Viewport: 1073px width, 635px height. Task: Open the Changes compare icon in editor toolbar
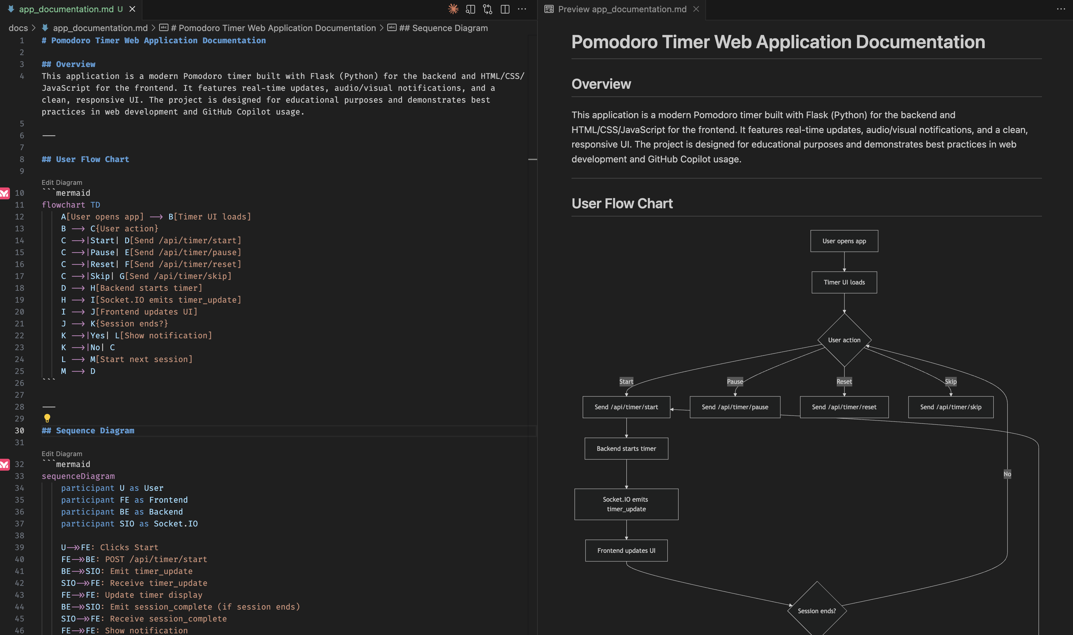[x=488, y=9]
